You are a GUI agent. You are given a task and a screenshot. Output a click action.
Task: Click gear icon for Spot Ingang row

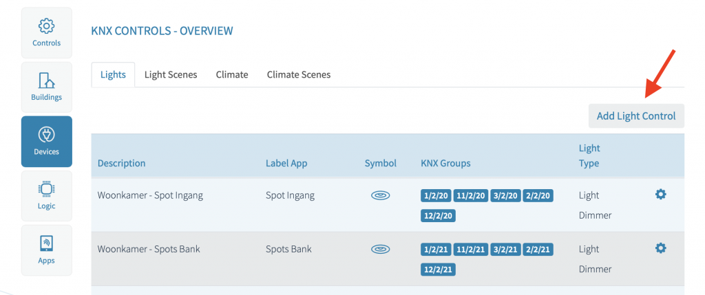click(660, 195)
